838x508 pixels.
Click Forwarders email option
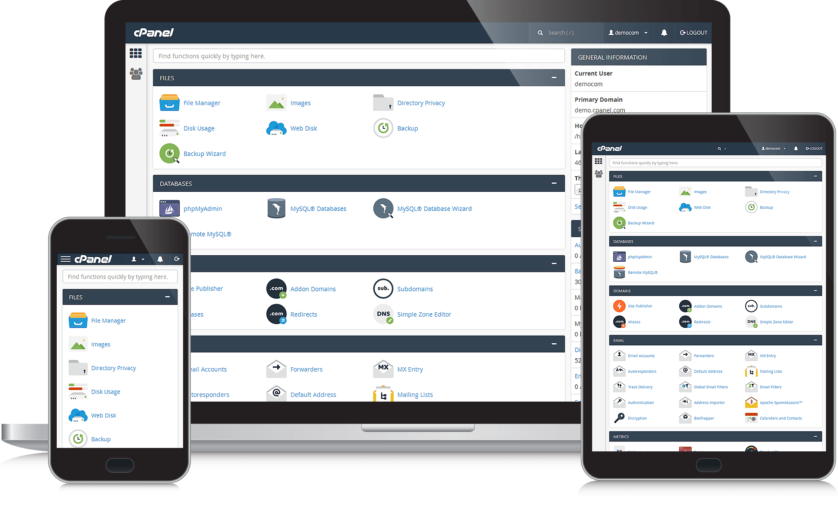pos(306,368)
